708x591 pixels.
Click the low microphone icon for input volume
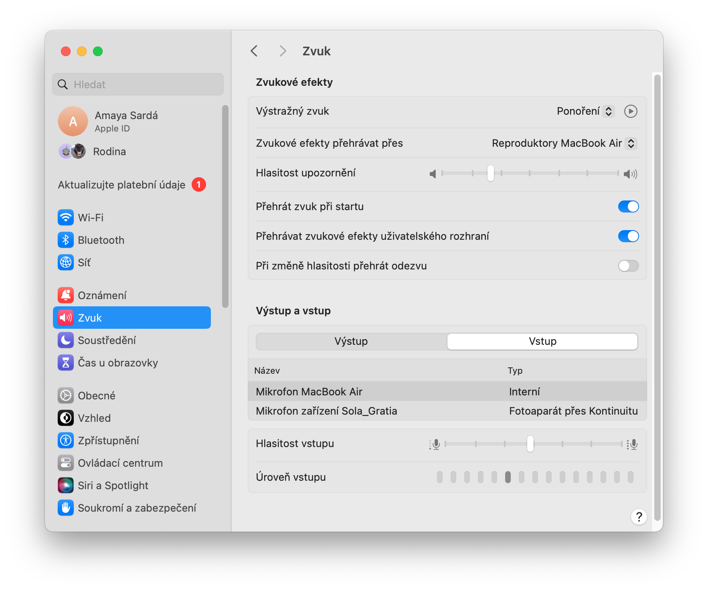click(435, 444)
